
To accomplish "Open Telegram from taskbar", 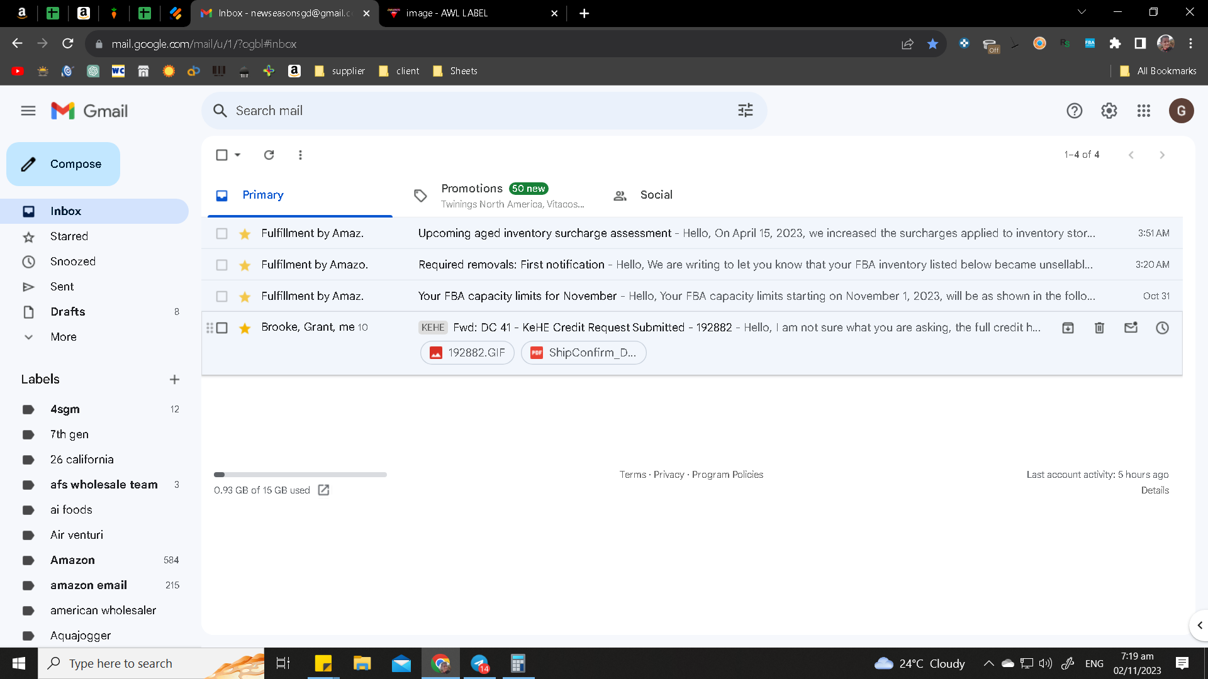I will coord(480,663).
